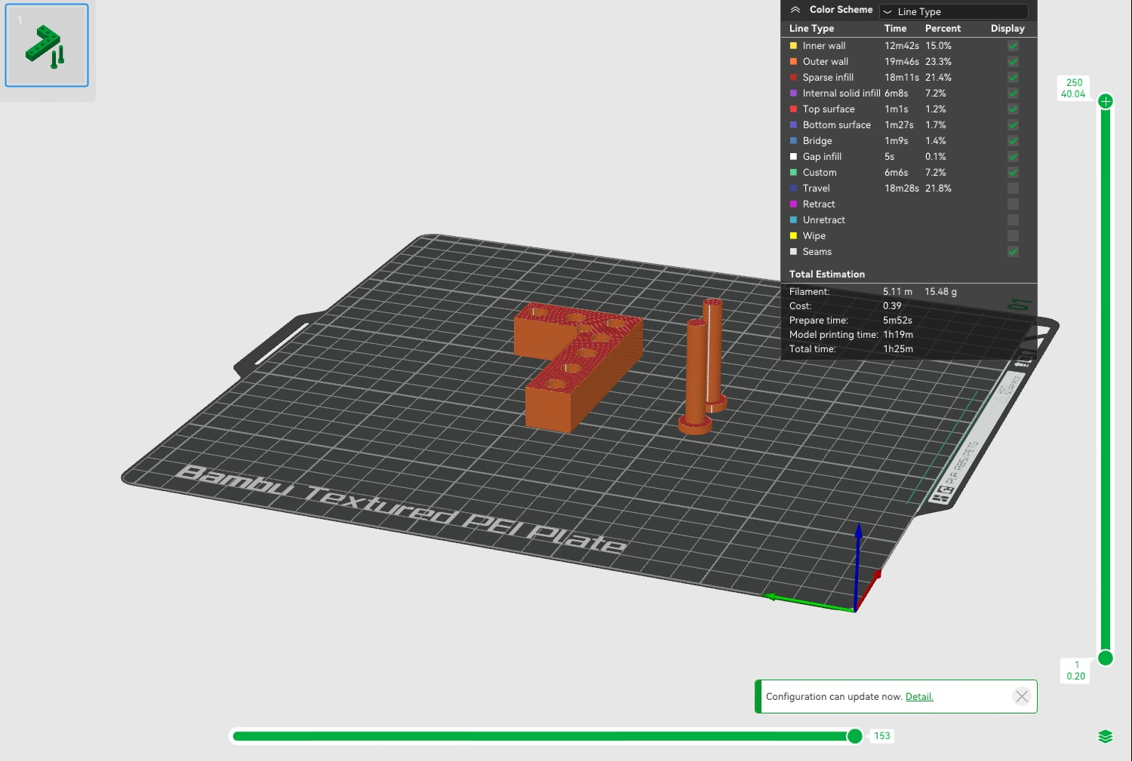Screen dimensions: 1132x761
Task: Click the Filament length 5.11 m value
Action: [897, 292]
